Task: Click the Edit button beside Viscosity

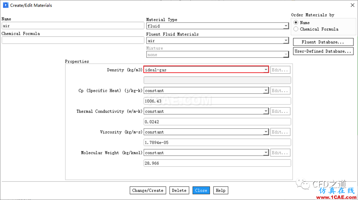Action: click(280, 132)
